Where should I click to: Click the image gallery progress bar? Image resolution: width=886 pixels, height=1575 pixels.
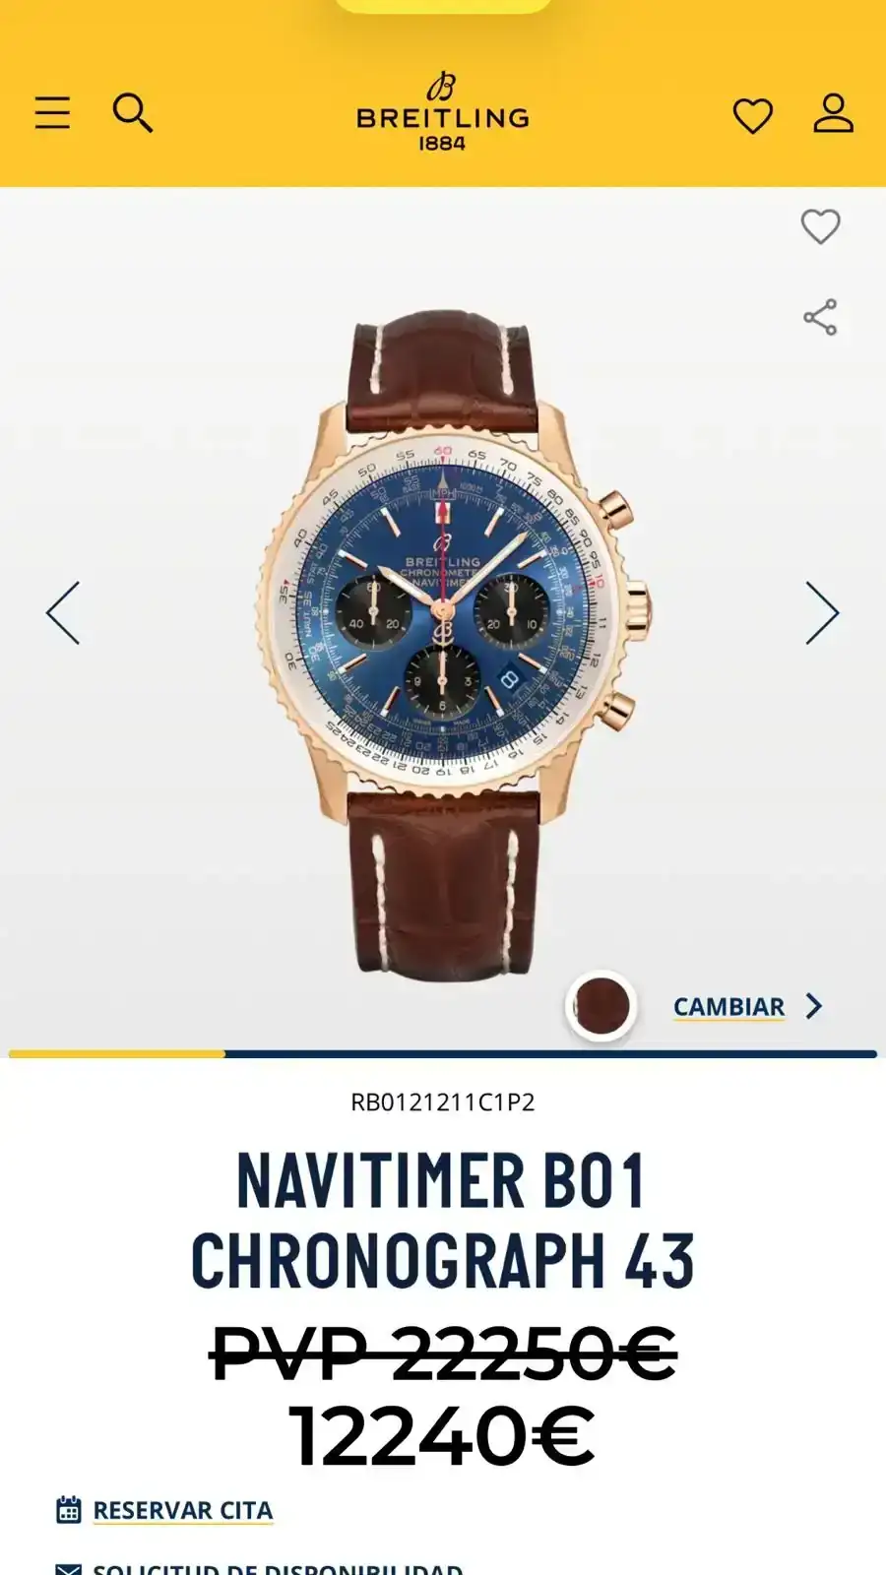pyautogui.click(x=443, y=1054)
